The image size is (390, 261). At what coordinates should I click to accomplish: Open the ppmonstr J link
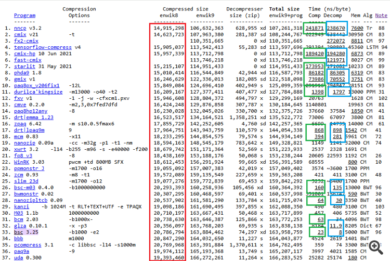tap(29, 168)
